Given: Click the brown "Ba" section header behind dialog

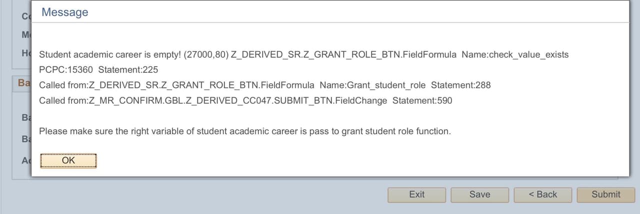Looking at the screenshot, I should tap(23, 83).
